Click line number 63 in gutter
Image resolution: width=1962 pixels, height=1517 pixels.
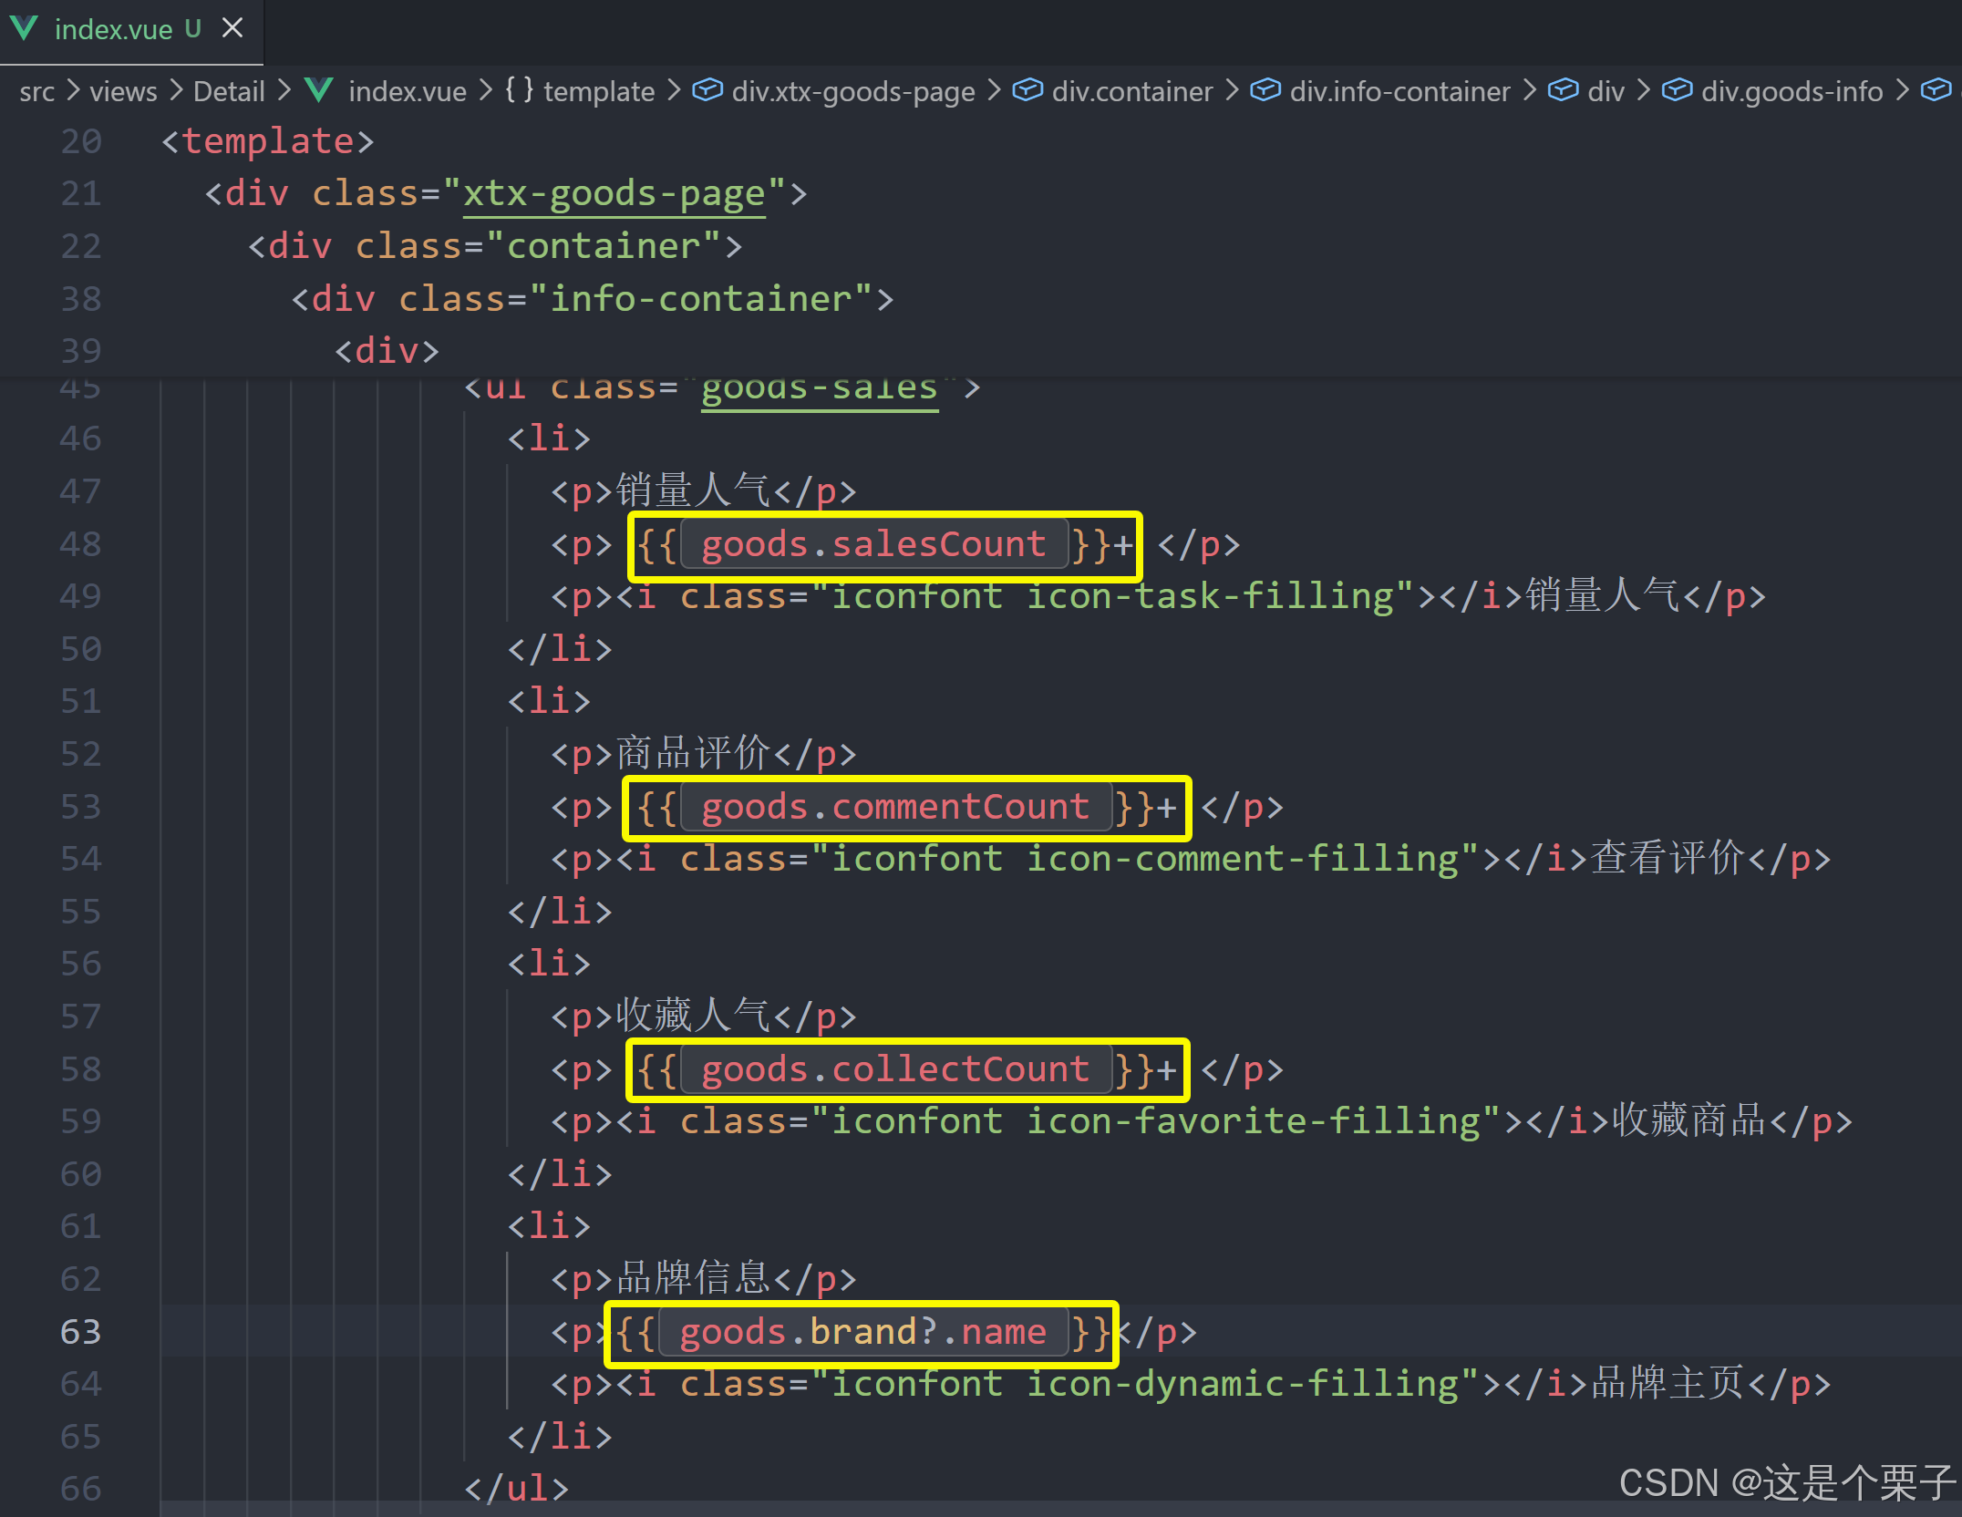tap(80, 1332)
